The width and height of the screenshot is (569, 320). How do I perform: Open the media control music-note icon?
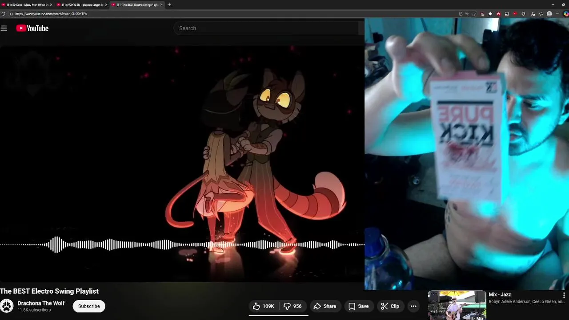(533, 14)
